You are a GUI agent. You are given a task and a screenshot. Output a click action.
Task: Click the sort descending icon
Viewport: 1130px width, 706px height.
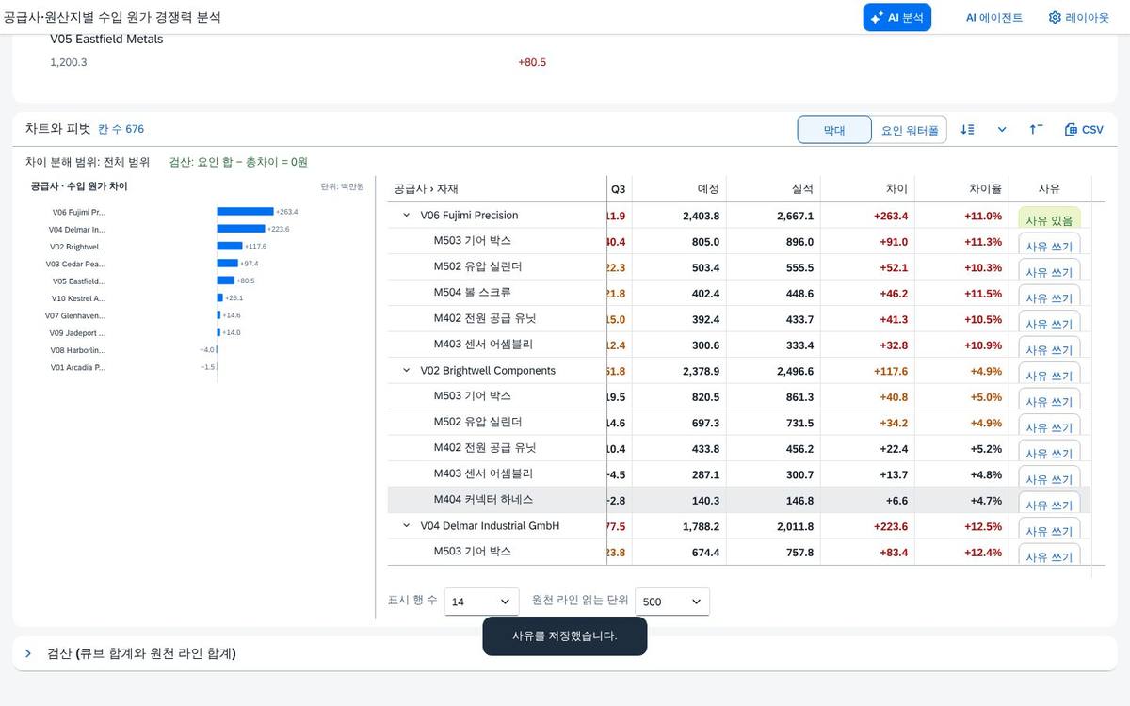[x=967, y=130]
